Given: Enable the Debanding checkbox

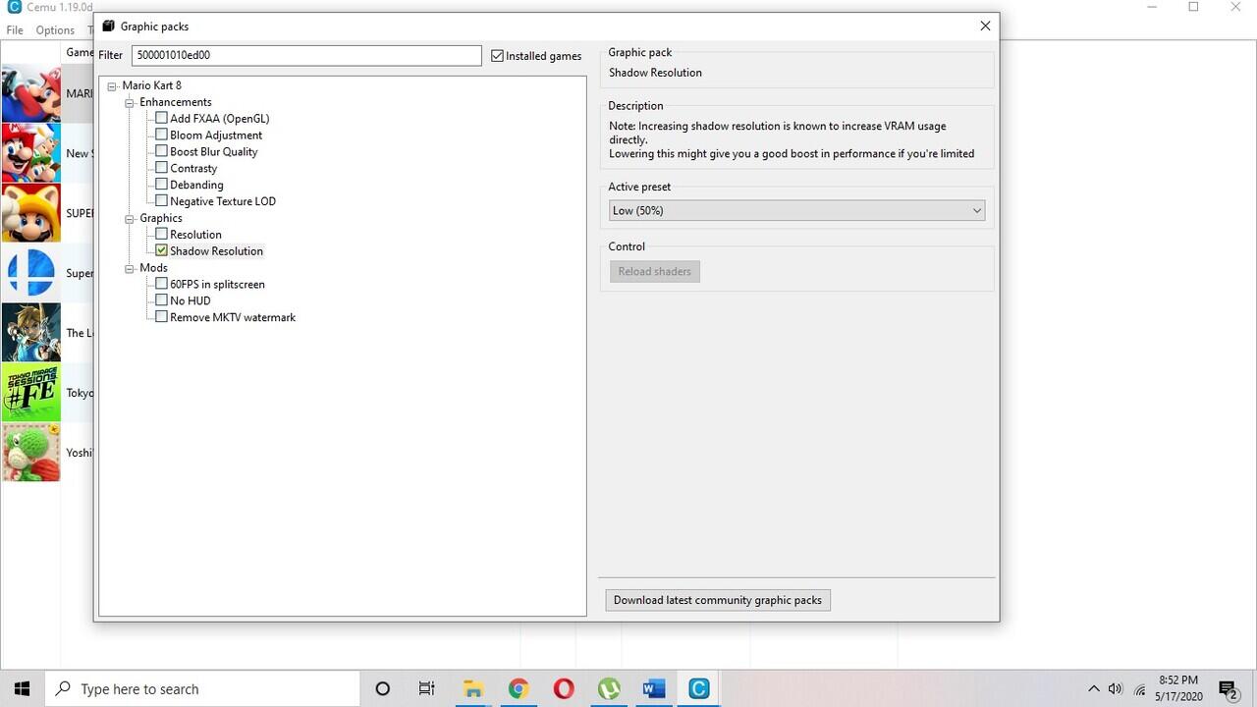Looking at the screenshot, I should click(x=161, y=185).
